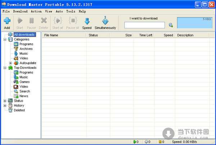Image resolution: width=216 pixels, height=145 pixels.
Task: Click the News icon in the tree
Action: tap(16, 96)
